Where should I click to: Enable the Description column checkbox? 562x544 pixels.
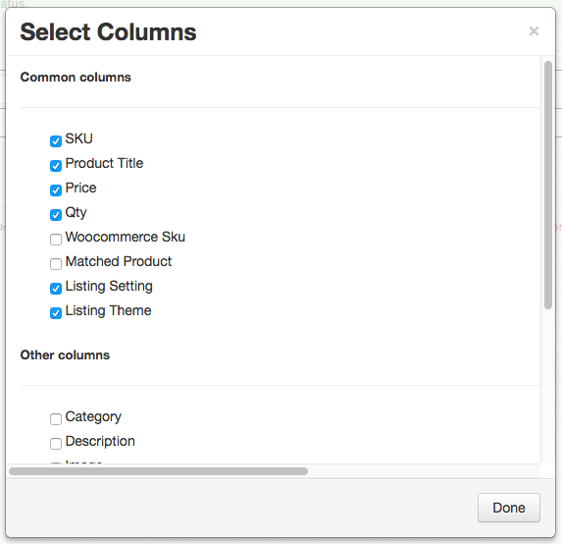[56, 444]
